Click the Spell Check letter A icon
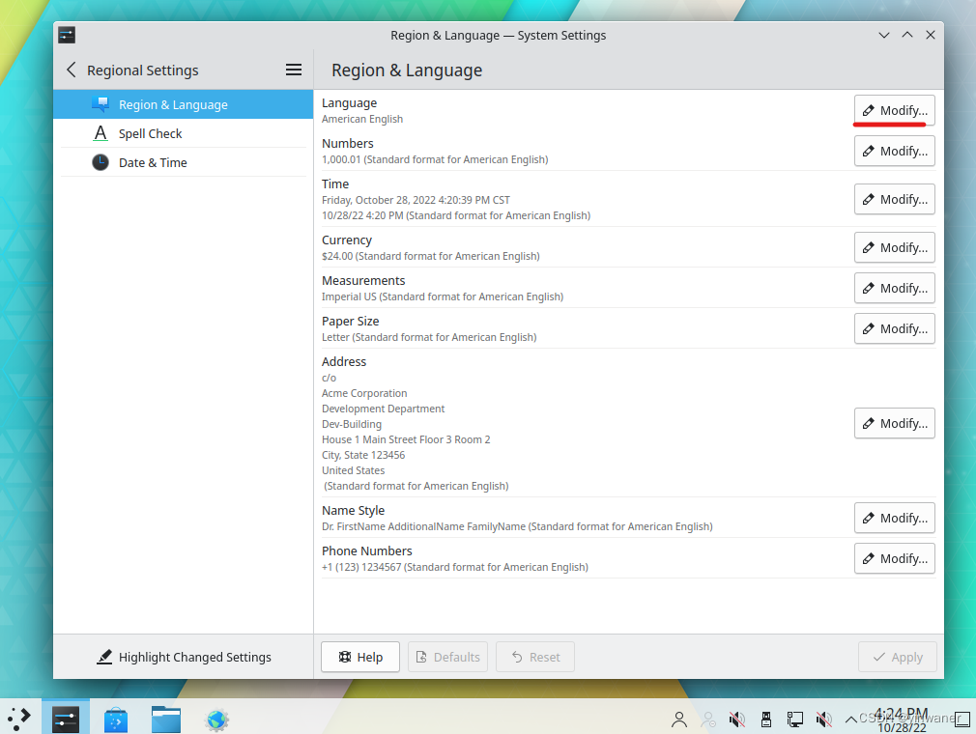The image size is (976, 734). [100, 133]
